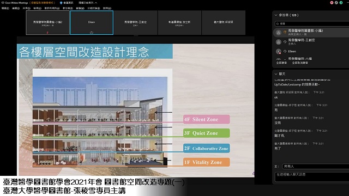
Task: Click the audio icon beside 王劍宏
Action: 285,41
